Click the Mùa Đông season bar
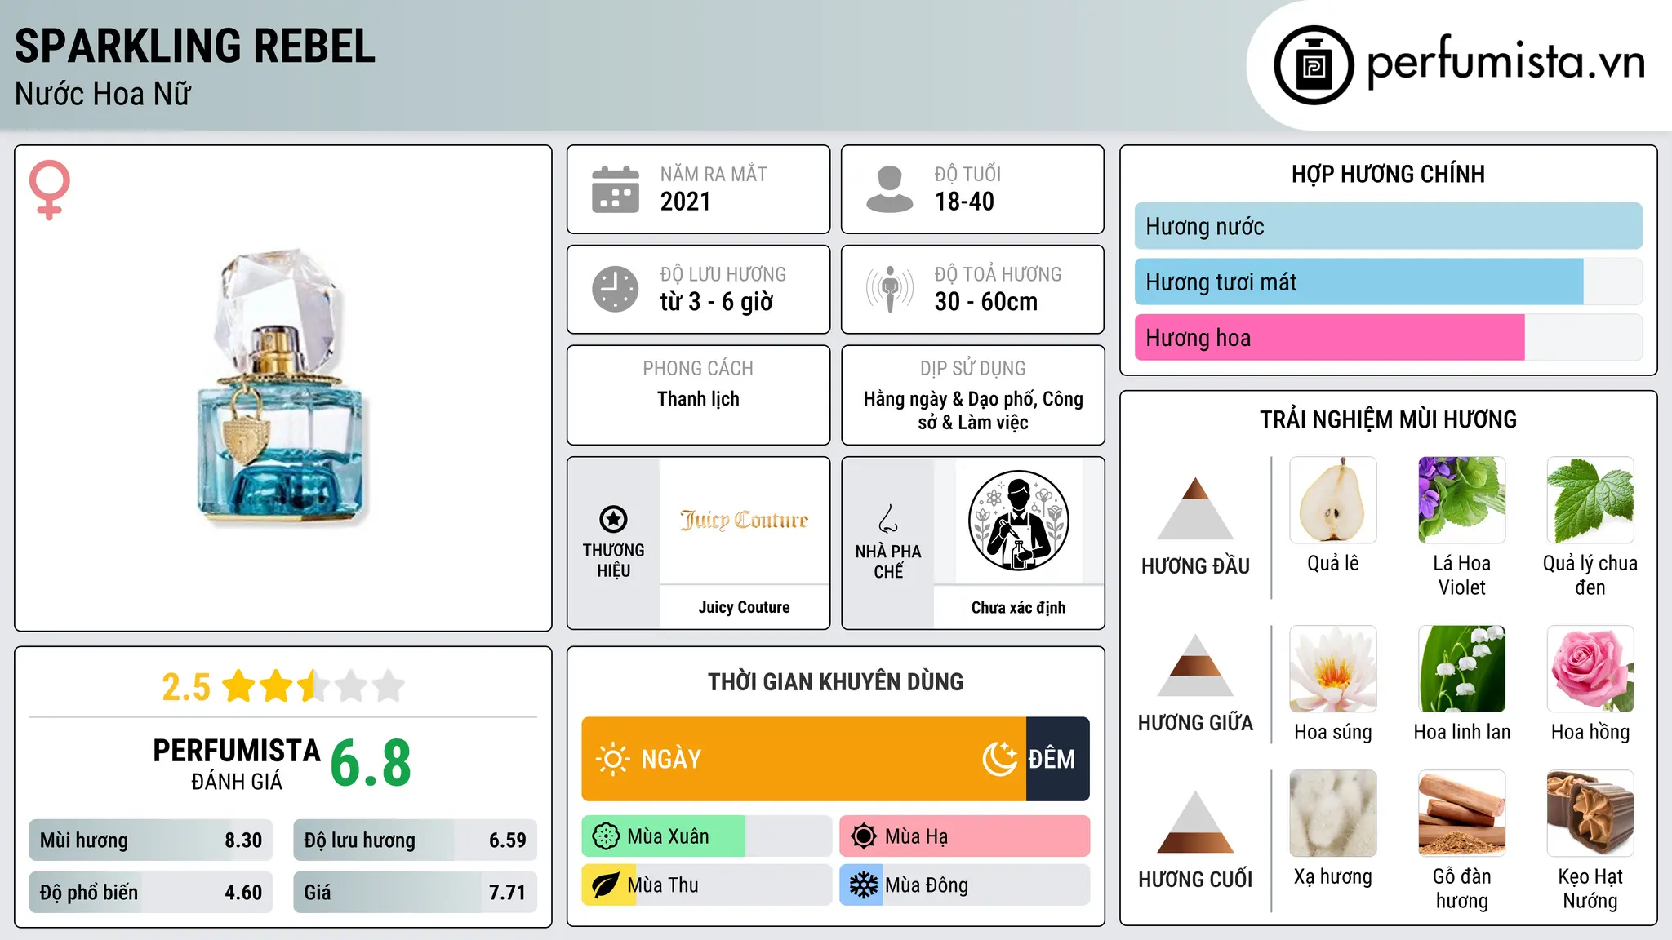The height and width of the screenshot is (940, 1672). point(965,885)
